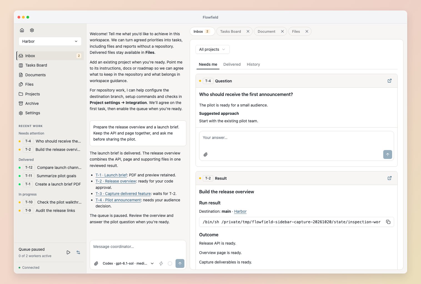Switch to the History tab

pyautogui.click(x=253, y=64)
